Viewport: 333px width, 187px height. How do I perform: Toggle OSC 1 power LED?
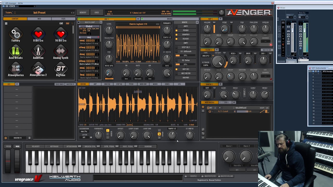coord(79,19)
